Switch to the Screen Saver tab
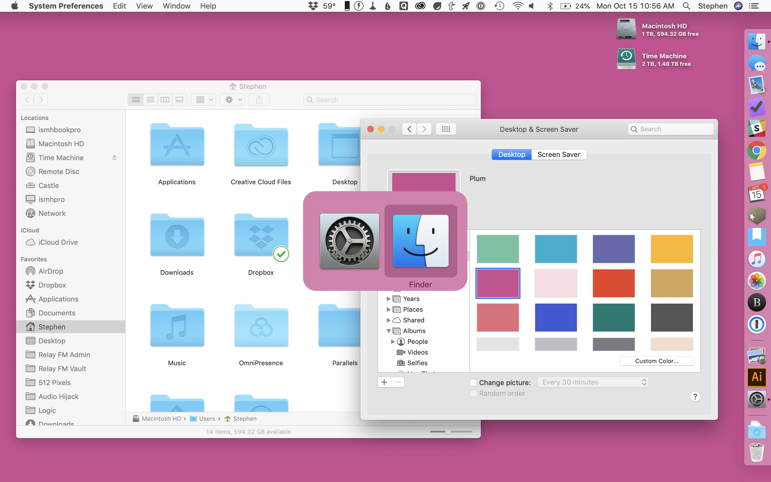Screen dimensions: 771x482 [559, 155]
